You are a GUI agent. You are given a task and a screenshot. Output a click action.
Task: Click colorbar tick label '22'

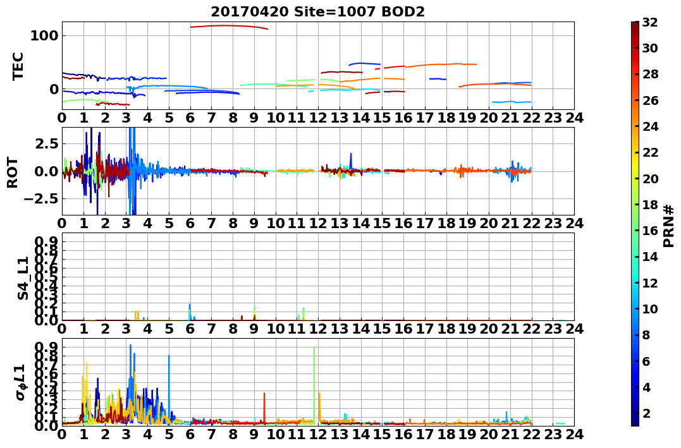click(x=650, y=152)
